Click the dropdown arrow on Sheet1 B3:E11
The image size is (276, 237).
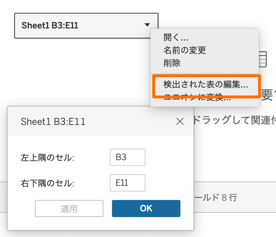coord(147,25)
